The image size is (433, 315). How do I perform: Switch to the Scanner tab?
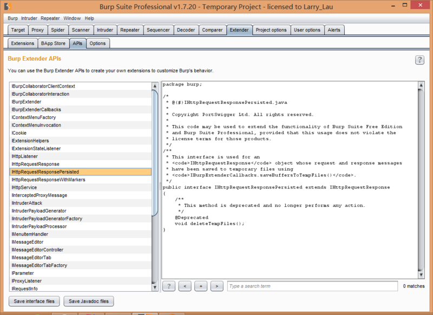coord(81,30)
